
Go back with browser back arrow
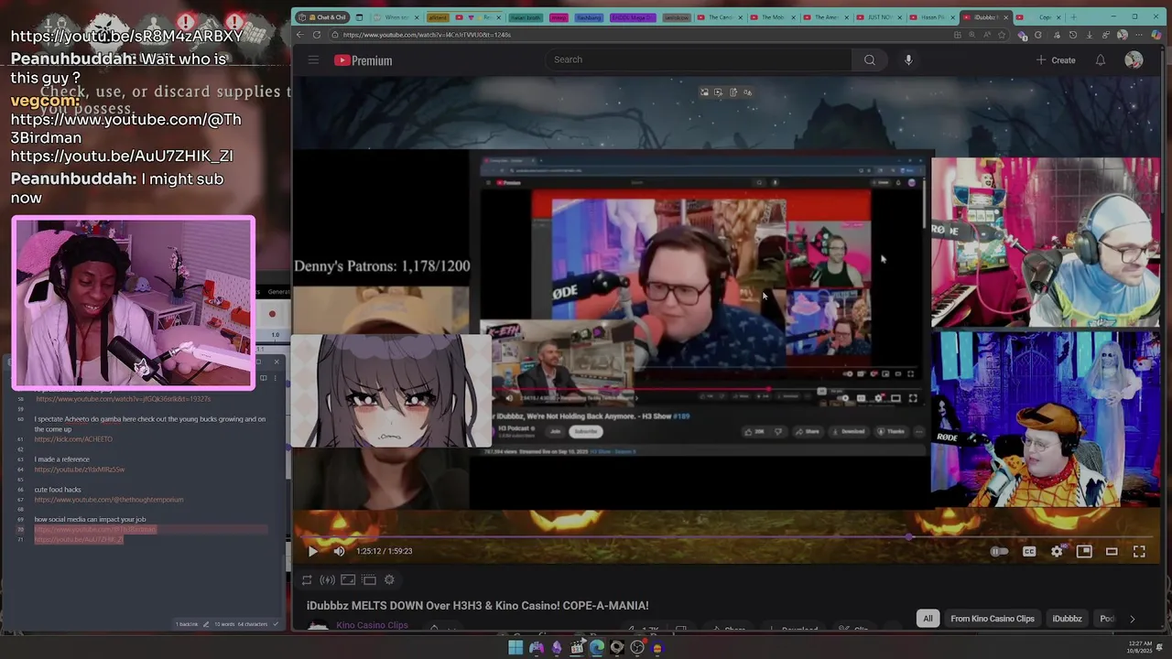(299, 35)
